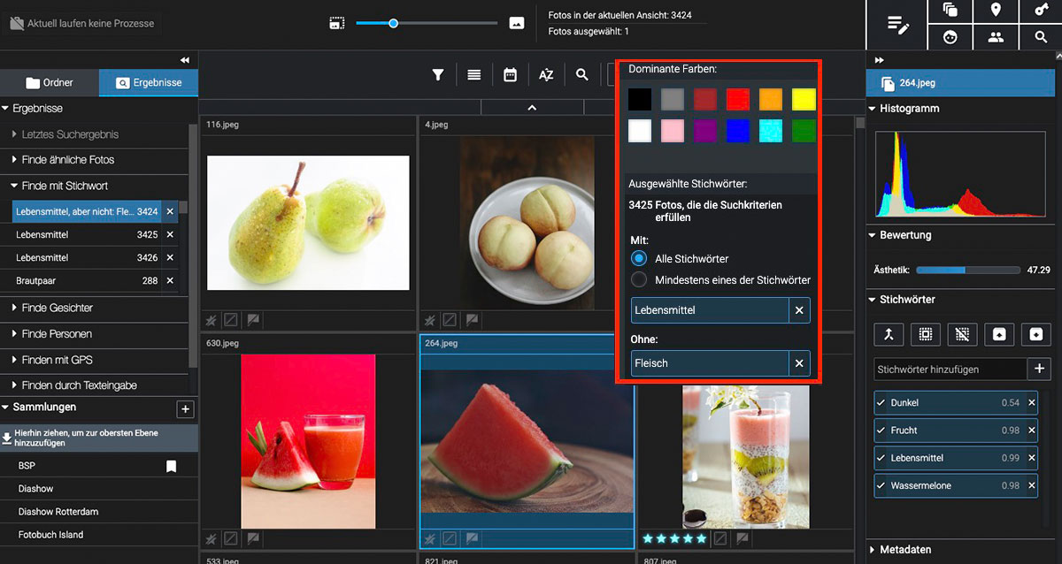Remove the Fleisch exclusion keyword
Viewport: 1062px width, 564px height.
[799, 363]
